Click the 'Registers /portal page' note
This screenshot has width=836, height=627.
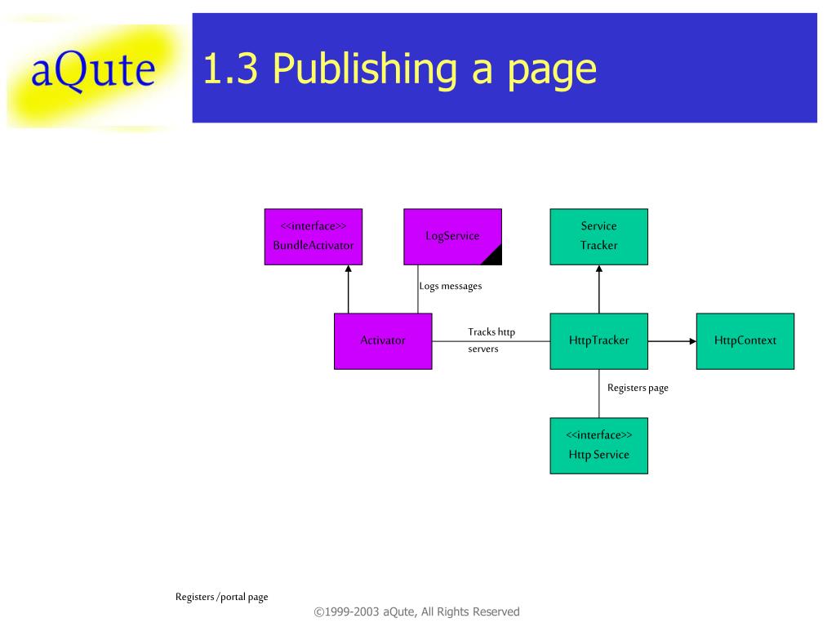(222, 597)
